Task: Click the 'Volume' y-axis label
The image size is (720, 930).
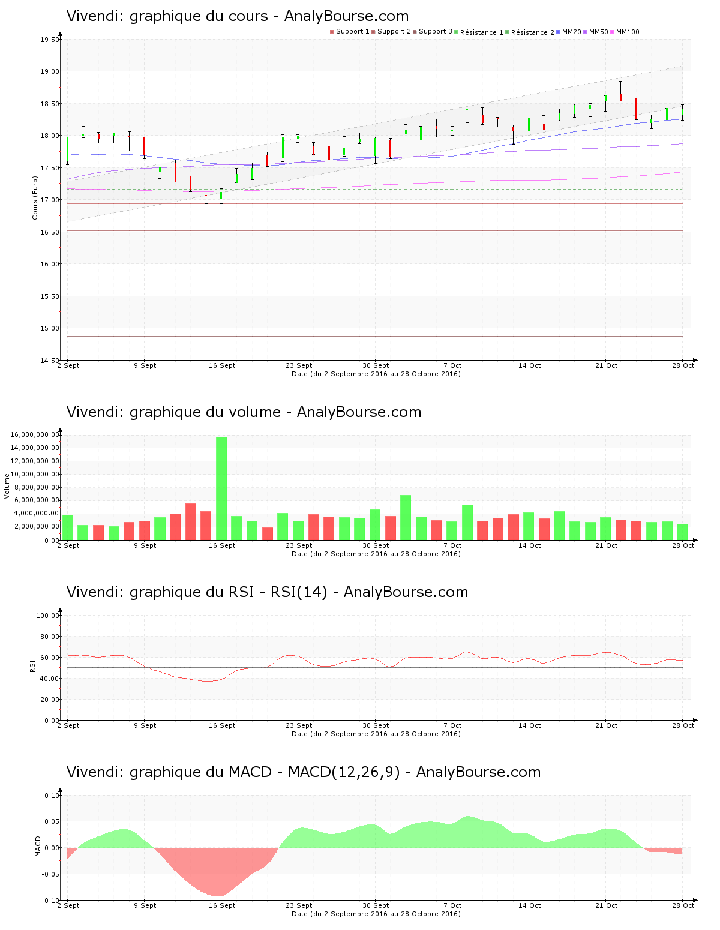Action: (7, 486)
